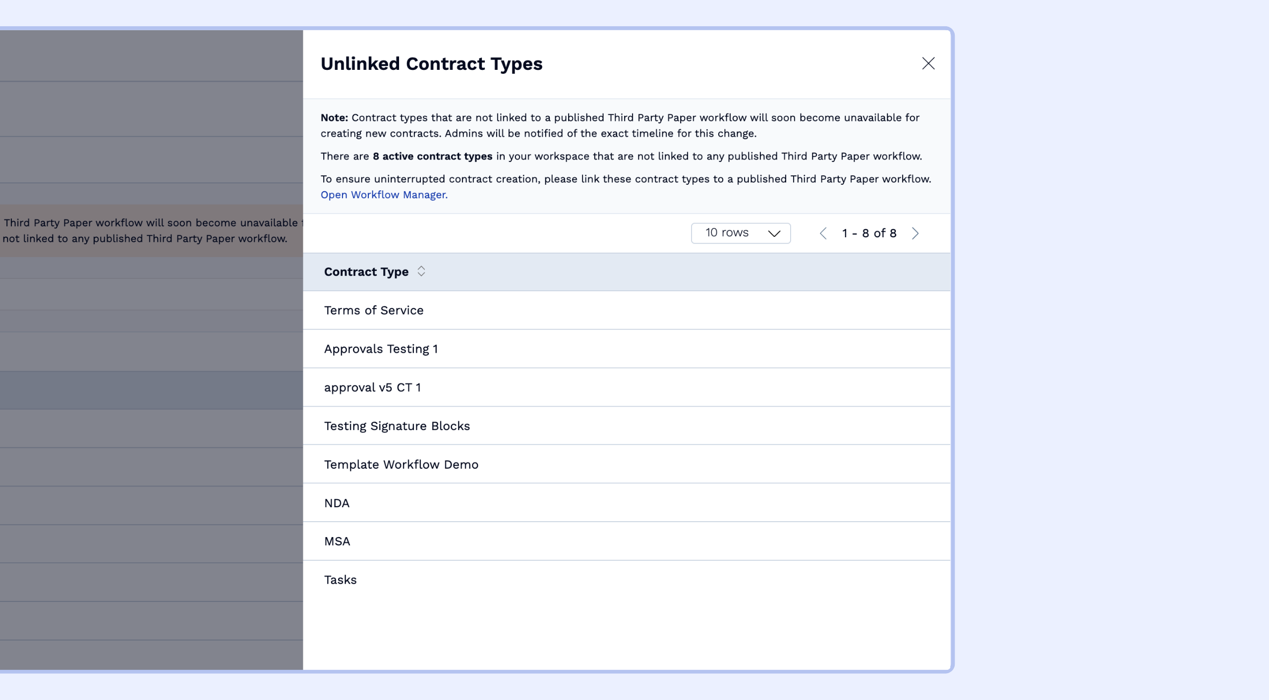This screenshot has width=1269, height=700.
Task: Open the 10 rows page-size dropdown
Action: click(x=741, y=233)
